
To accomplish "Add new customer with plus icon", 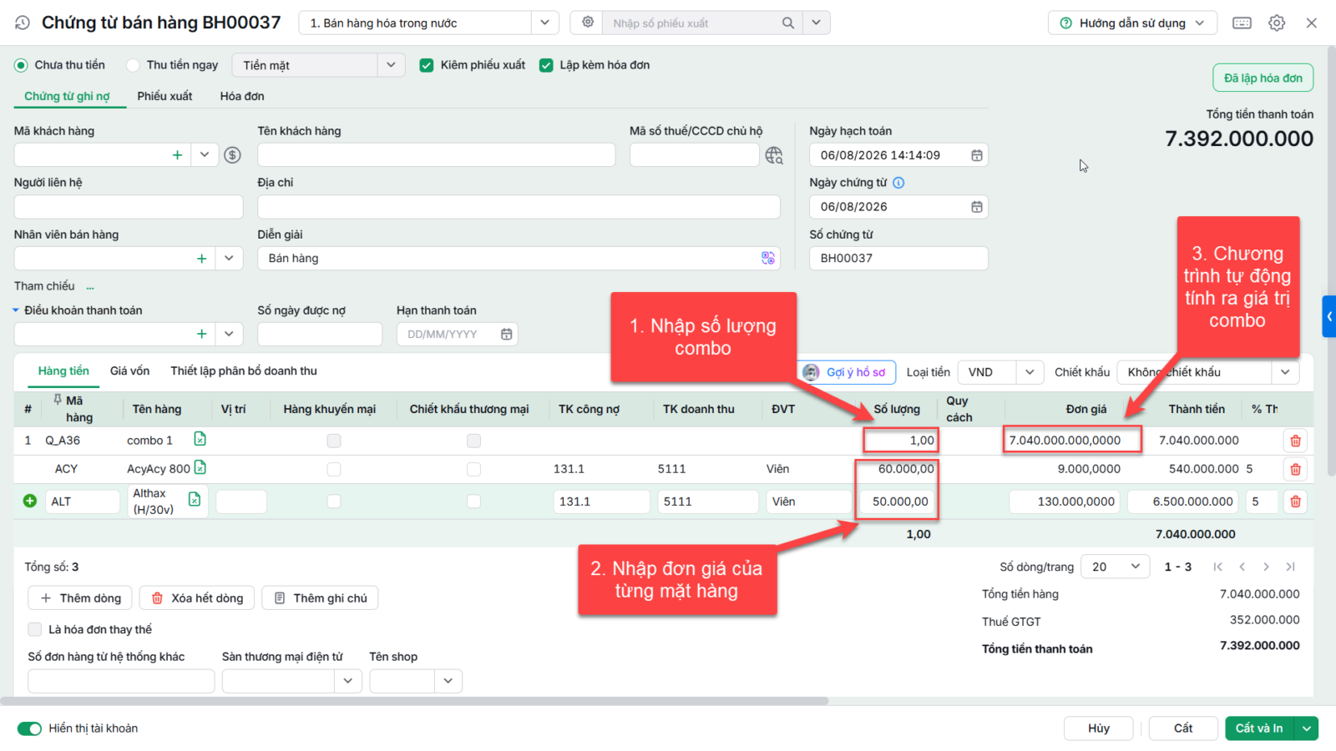I will tap(177, 155).
